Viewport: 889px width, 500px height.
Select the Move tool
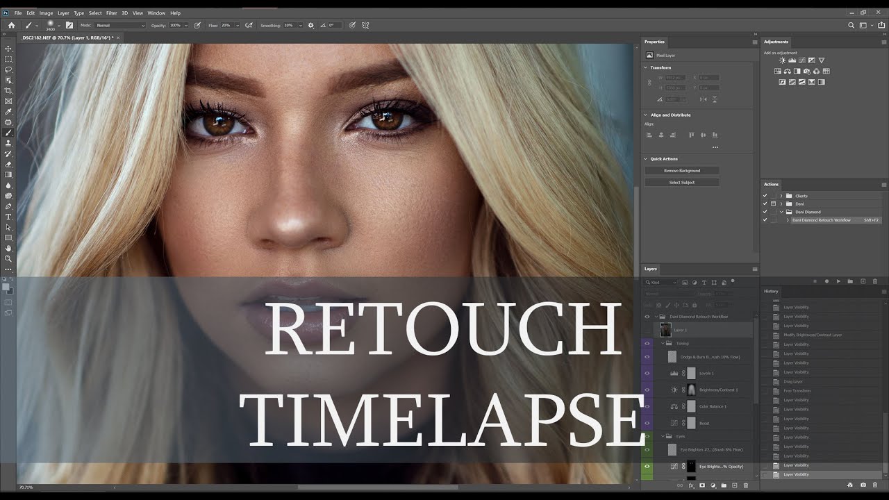tap(8, 49)
